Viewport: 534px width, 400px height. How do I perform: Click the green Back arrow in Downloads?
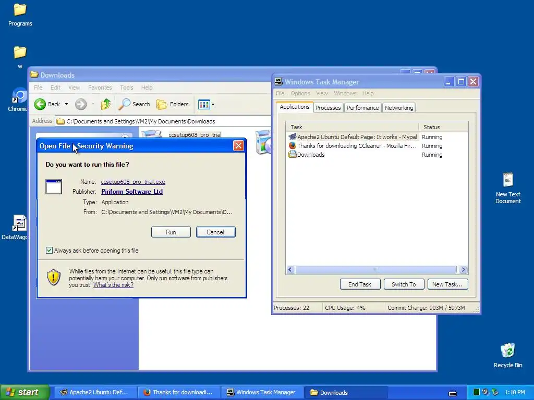point(40,104)
